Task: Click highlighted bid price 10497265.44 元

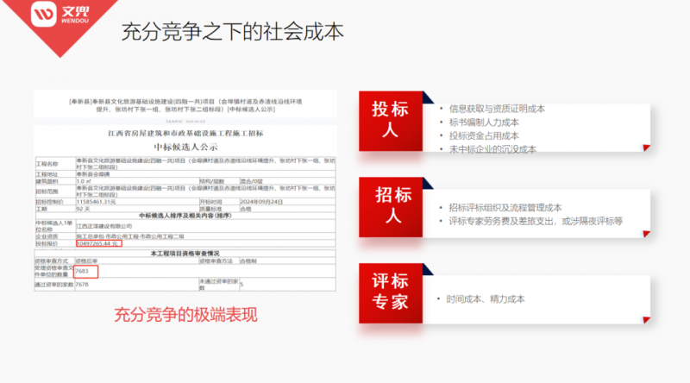Action: (x=98, y=243)
